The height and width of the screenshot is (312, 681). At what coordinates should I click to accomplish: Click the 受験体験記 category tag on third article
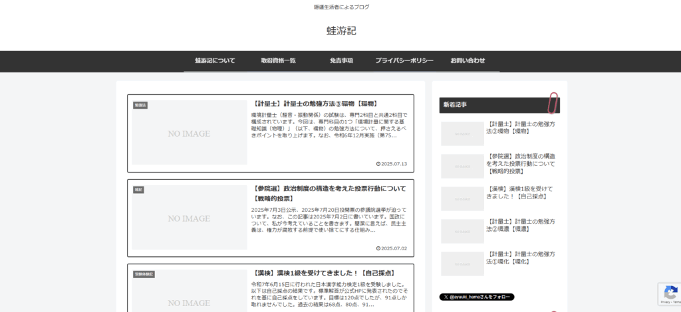pyautogui.click(x=144, y=273)
